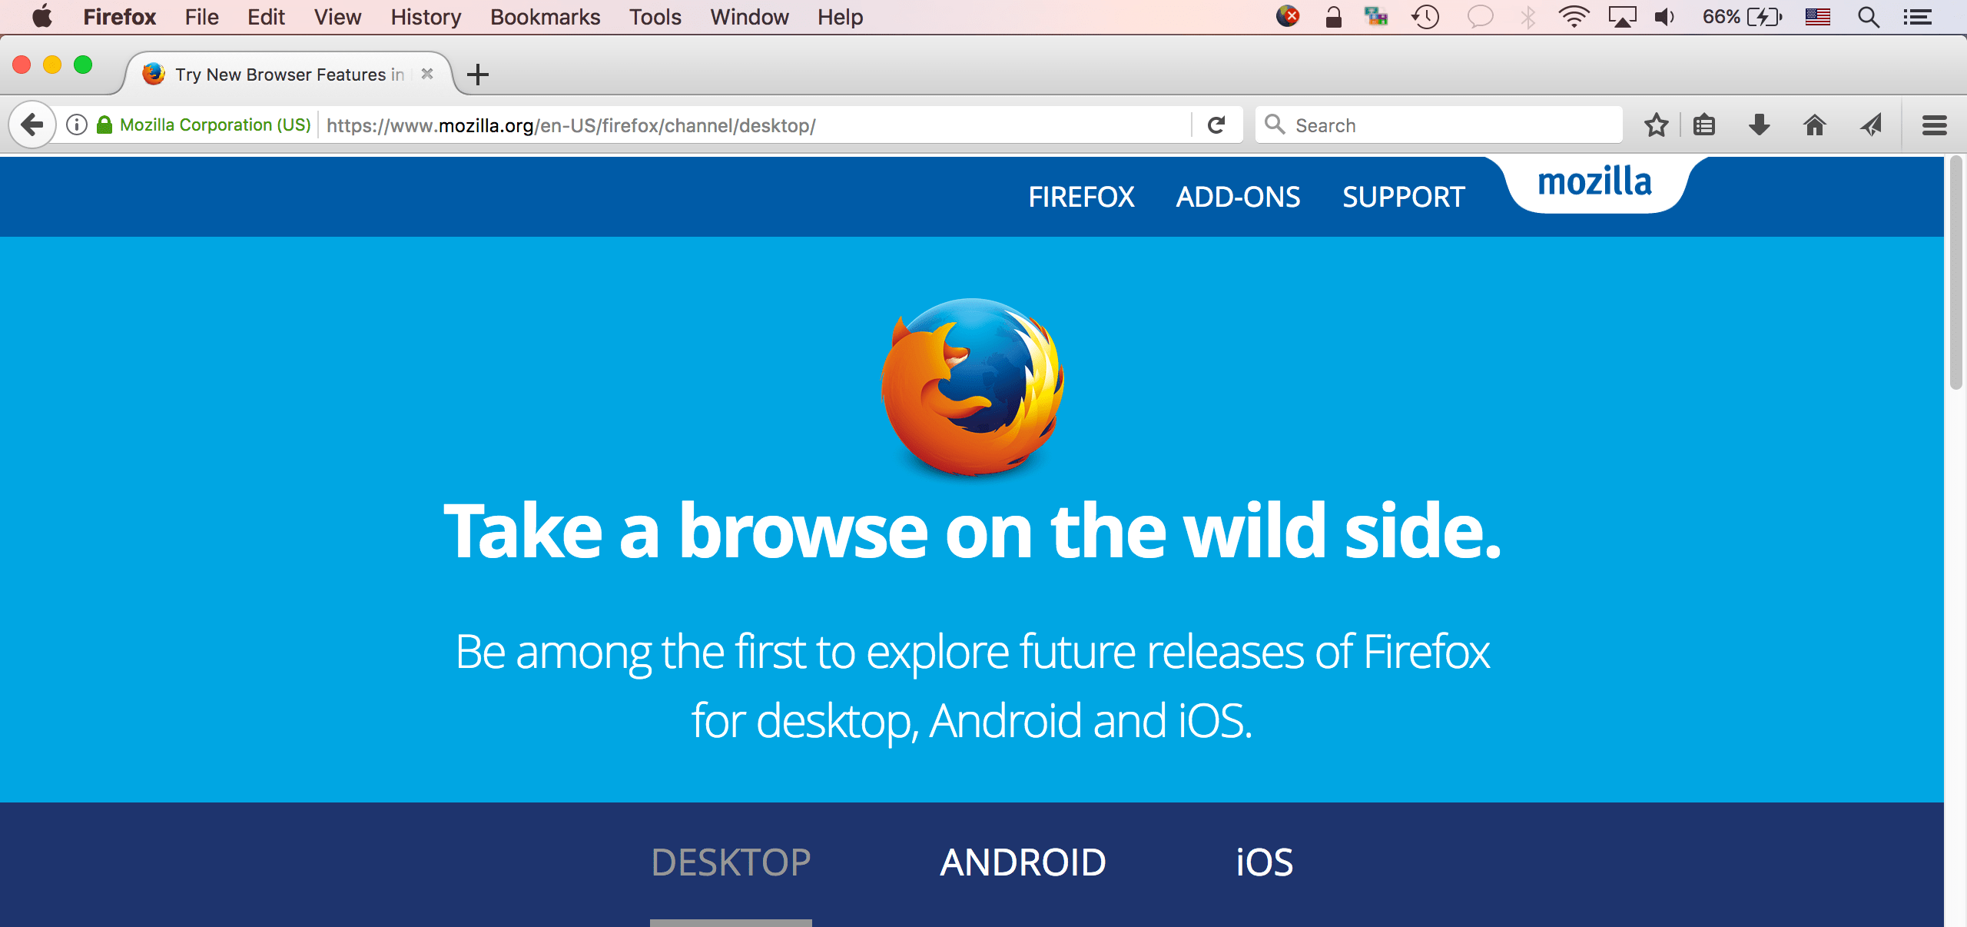Click the mozilla logo tab

pos(1594,183)
